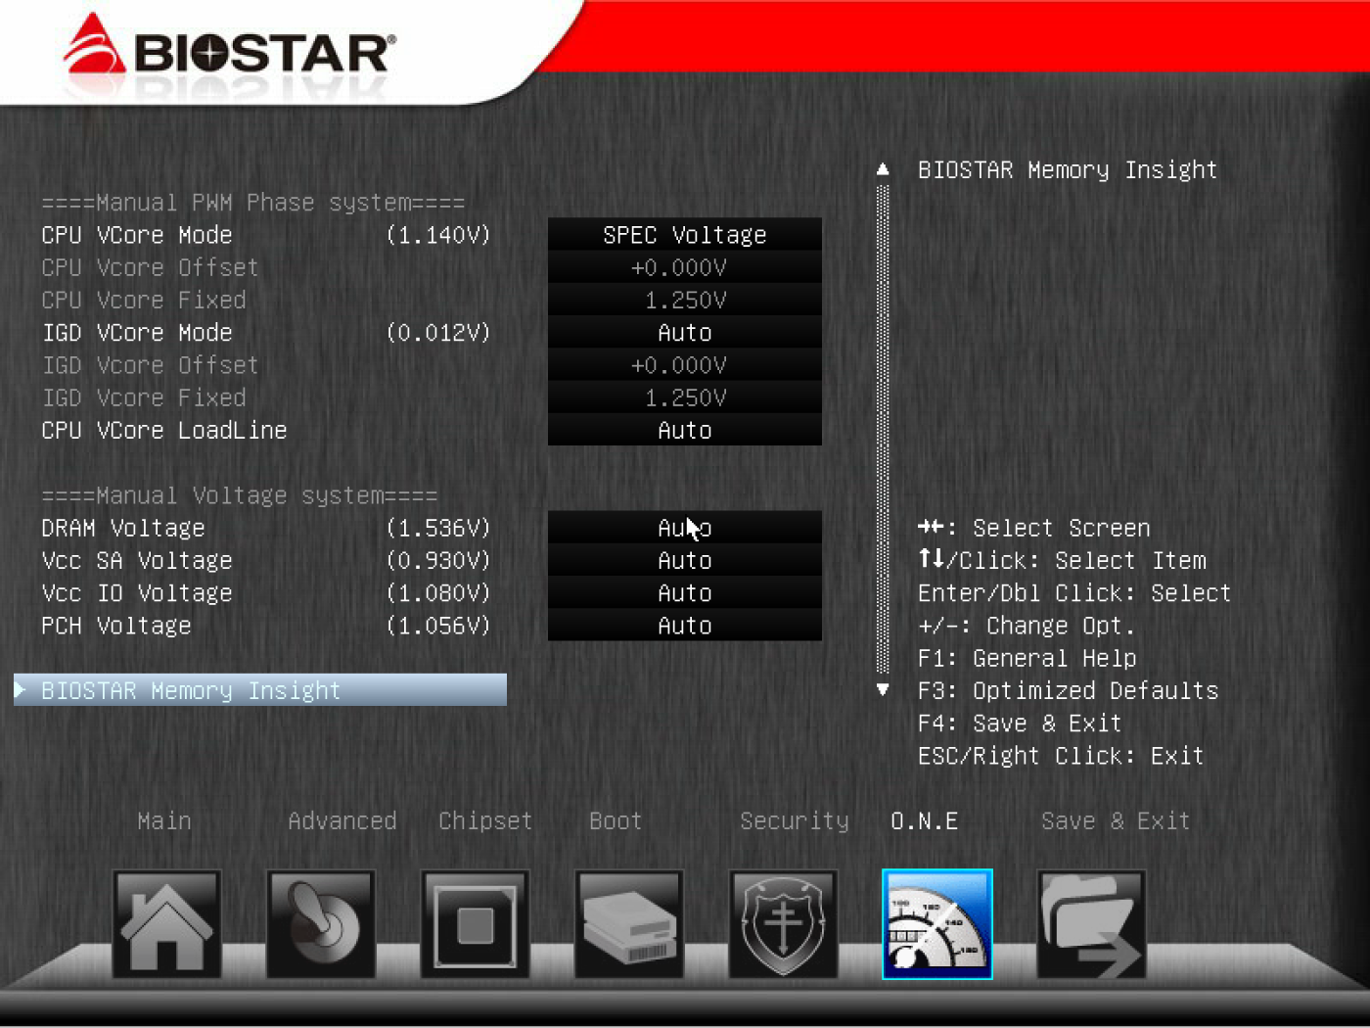Image resolution: width=1370 pixels, height=1028 pixels.
Task: Select the CPU VCore Mode label
Action: click(x=137, y=235)
